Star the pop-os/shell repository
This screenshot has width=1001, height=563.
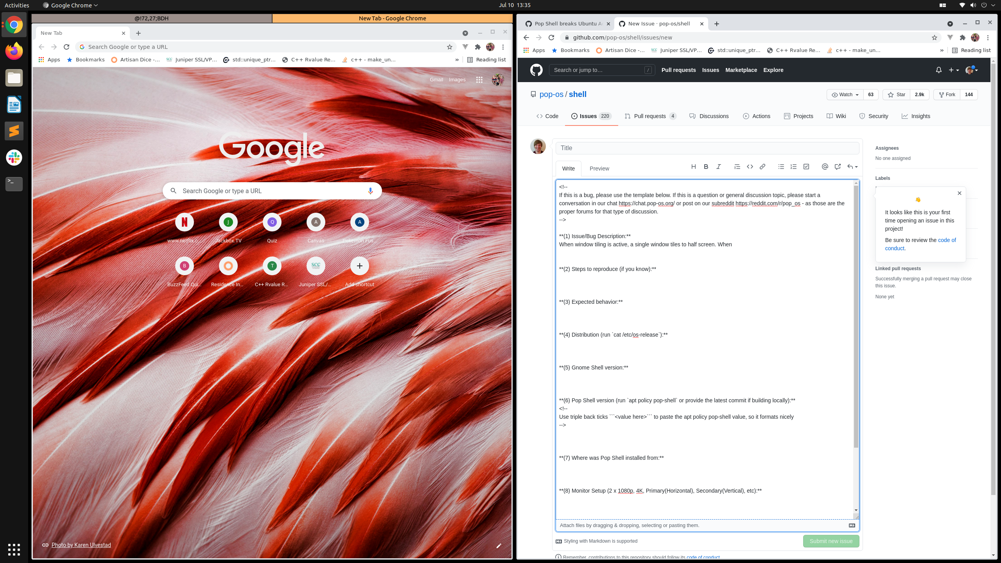(x=896, y=94)
